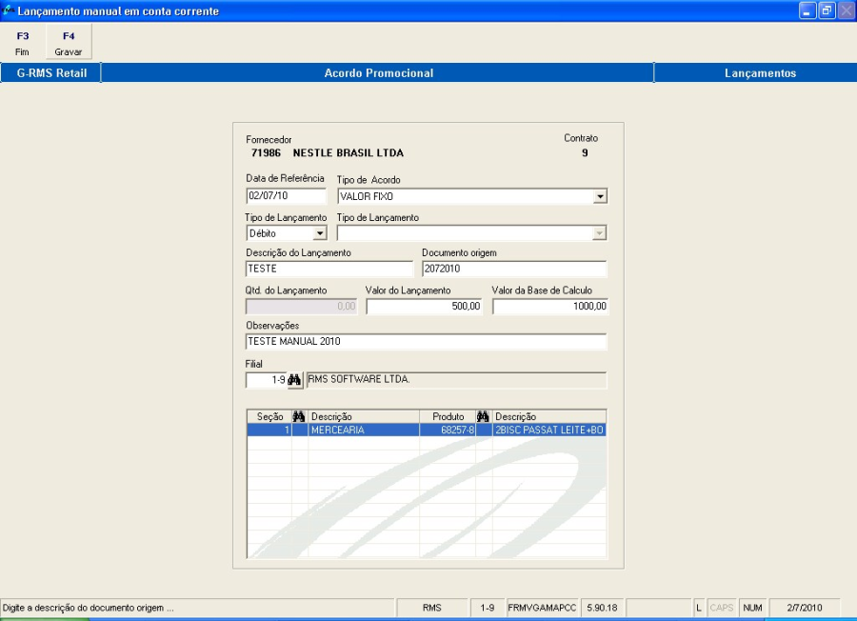
Task: Click the Valor do Lançamento field 500,00
Action: 424,306
